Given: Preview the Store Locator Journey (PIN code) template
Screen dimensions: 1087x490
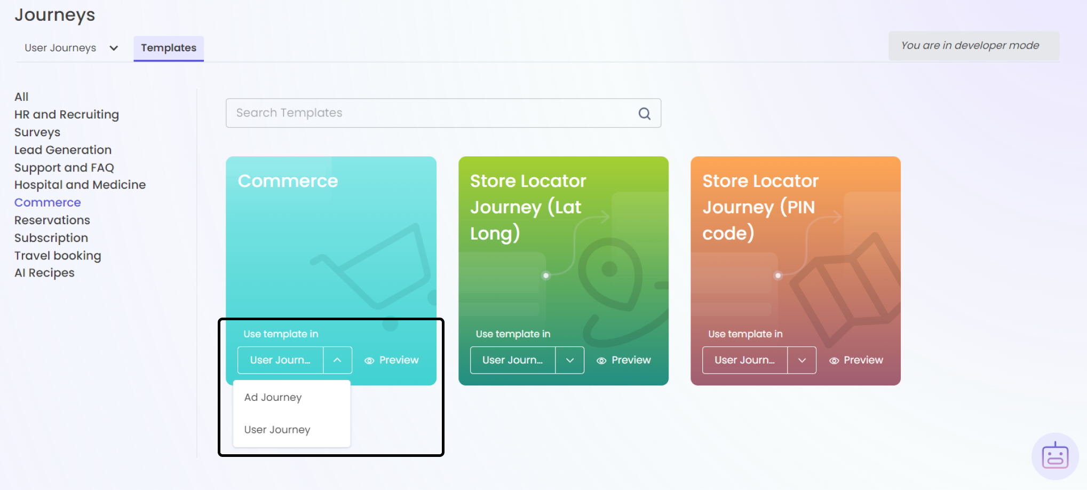Looking at the screenshot, I should tap(856, 360).
